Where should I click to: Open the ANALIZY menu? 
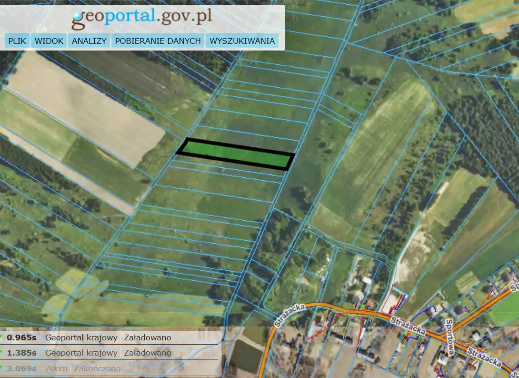click(x=89, y=41)
